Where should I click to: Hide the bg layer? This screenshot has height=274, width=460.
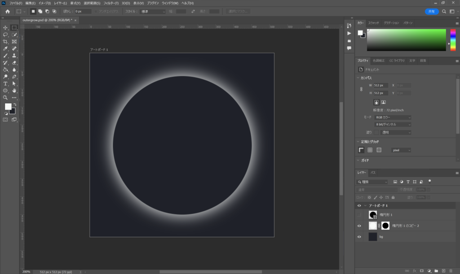coord(359,237)
